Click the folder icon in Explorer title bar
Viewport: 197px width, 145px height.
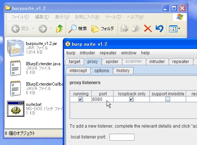click(x=8, y=8)
